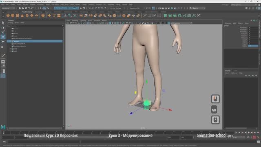Expand the set2 node in Outliner
Image resolution: width=261 pixels, height=147 pixels.
(x=10, y=51)
